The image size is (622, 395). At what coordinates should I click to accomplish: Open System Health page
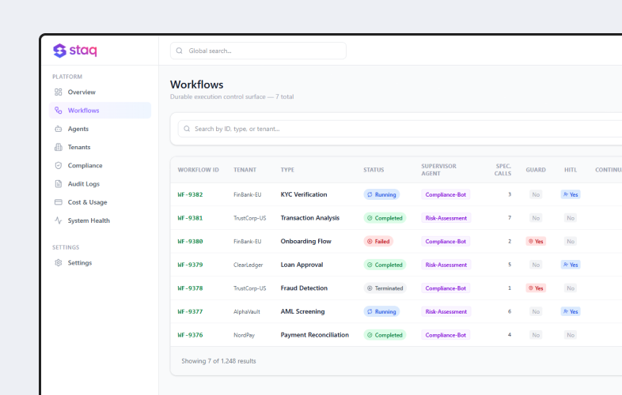click(100, 220)
